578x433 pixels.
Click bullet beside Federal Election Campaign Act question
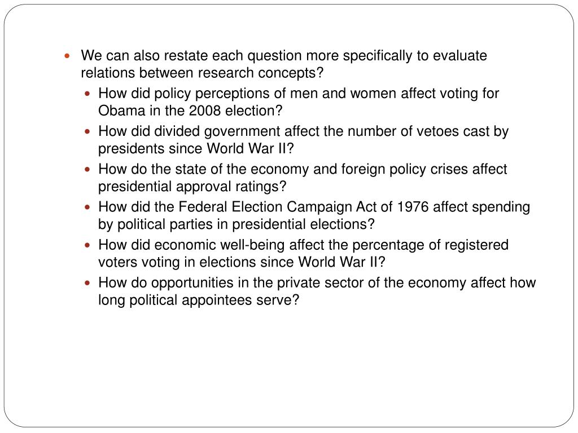click(87, 207)
